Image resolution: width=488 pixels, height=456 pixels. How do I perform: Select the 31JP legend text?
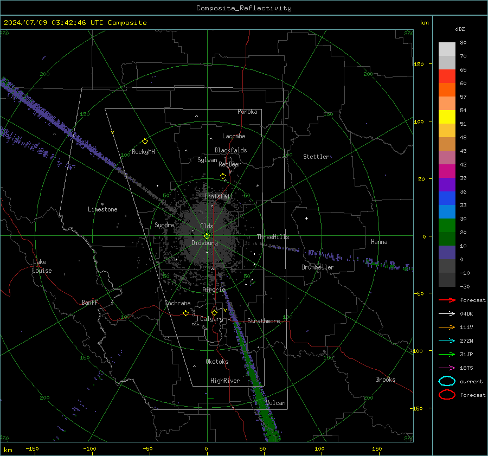pos(466,354)
